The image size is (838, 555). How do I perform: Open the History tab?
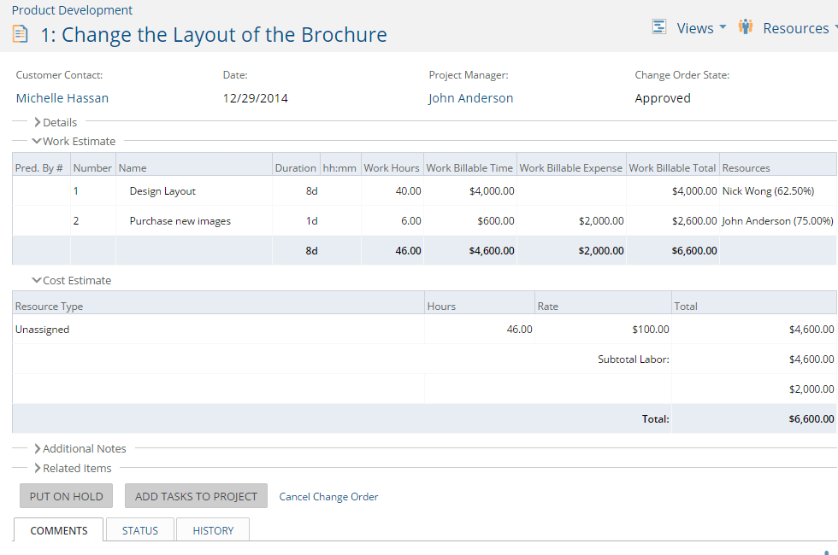pyautogui.click(x=213, y=530)
